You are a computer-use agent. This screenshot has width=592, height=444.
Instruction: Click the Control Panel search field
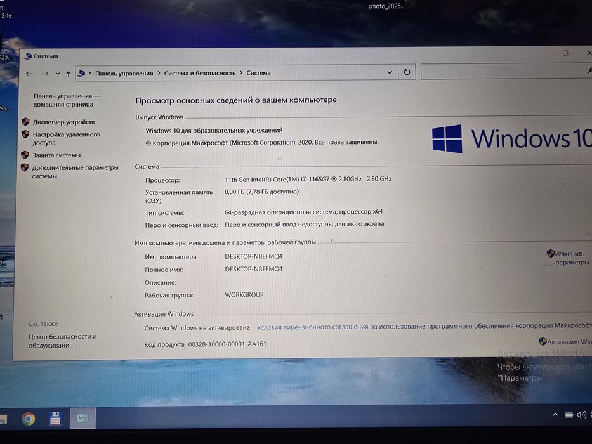tap(506, 71)
